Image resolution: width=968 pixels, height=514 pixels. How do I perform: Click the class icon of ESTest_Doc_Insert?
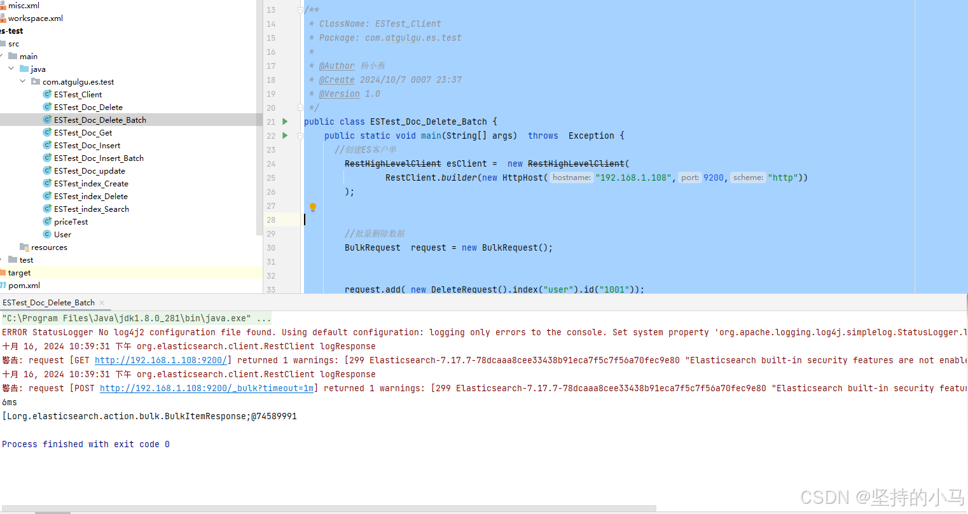pos(47,145)
